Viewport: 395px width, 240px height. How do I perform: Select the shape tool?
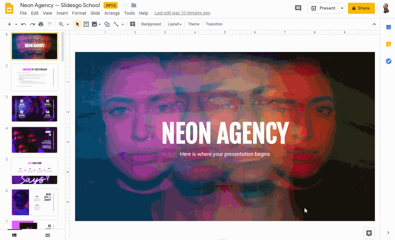pyautogui.click(x=107, y=24)
